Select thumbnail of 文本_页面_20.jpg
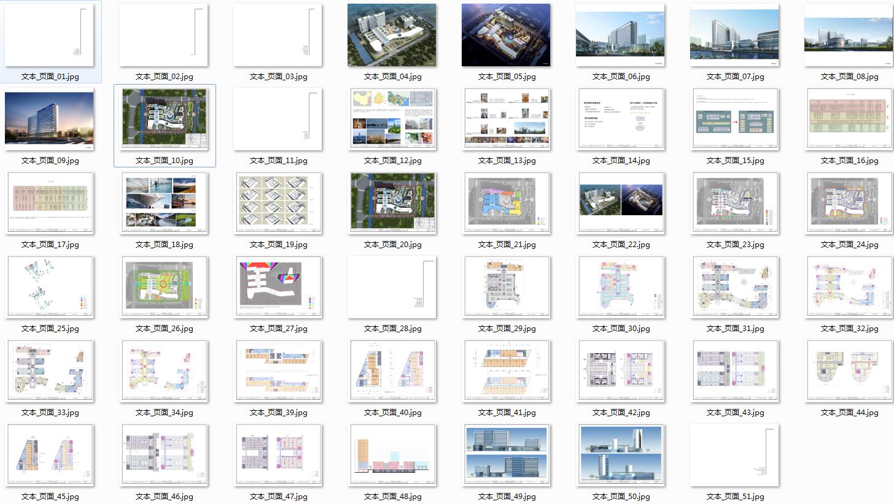The image size is (894, 504). 392,204
